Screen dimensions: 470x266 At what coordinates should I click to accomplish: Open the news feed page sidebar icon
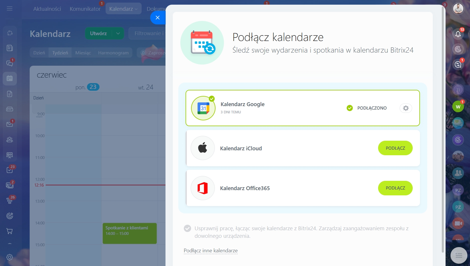pos(10,48)
